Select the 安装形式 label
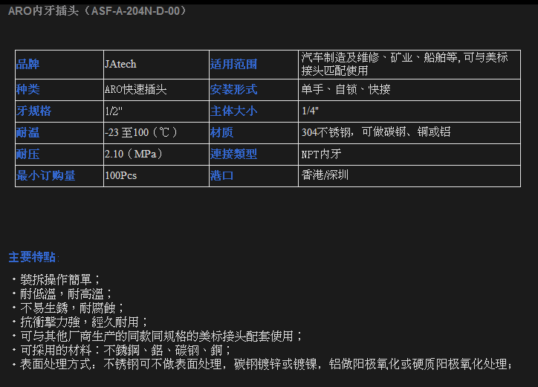The height and width of the screenshot is (387, 538). [233, 90]
